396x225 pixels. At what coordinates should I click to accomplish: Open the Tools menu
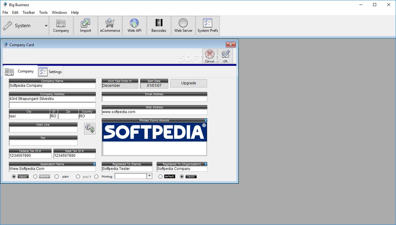point(43,13)
